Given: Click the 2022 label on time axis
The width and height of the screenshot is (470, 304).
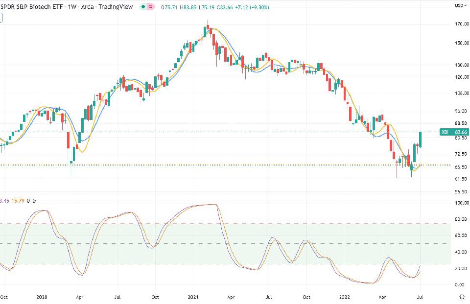Looking at the screenshot, I should coord(344,297).
